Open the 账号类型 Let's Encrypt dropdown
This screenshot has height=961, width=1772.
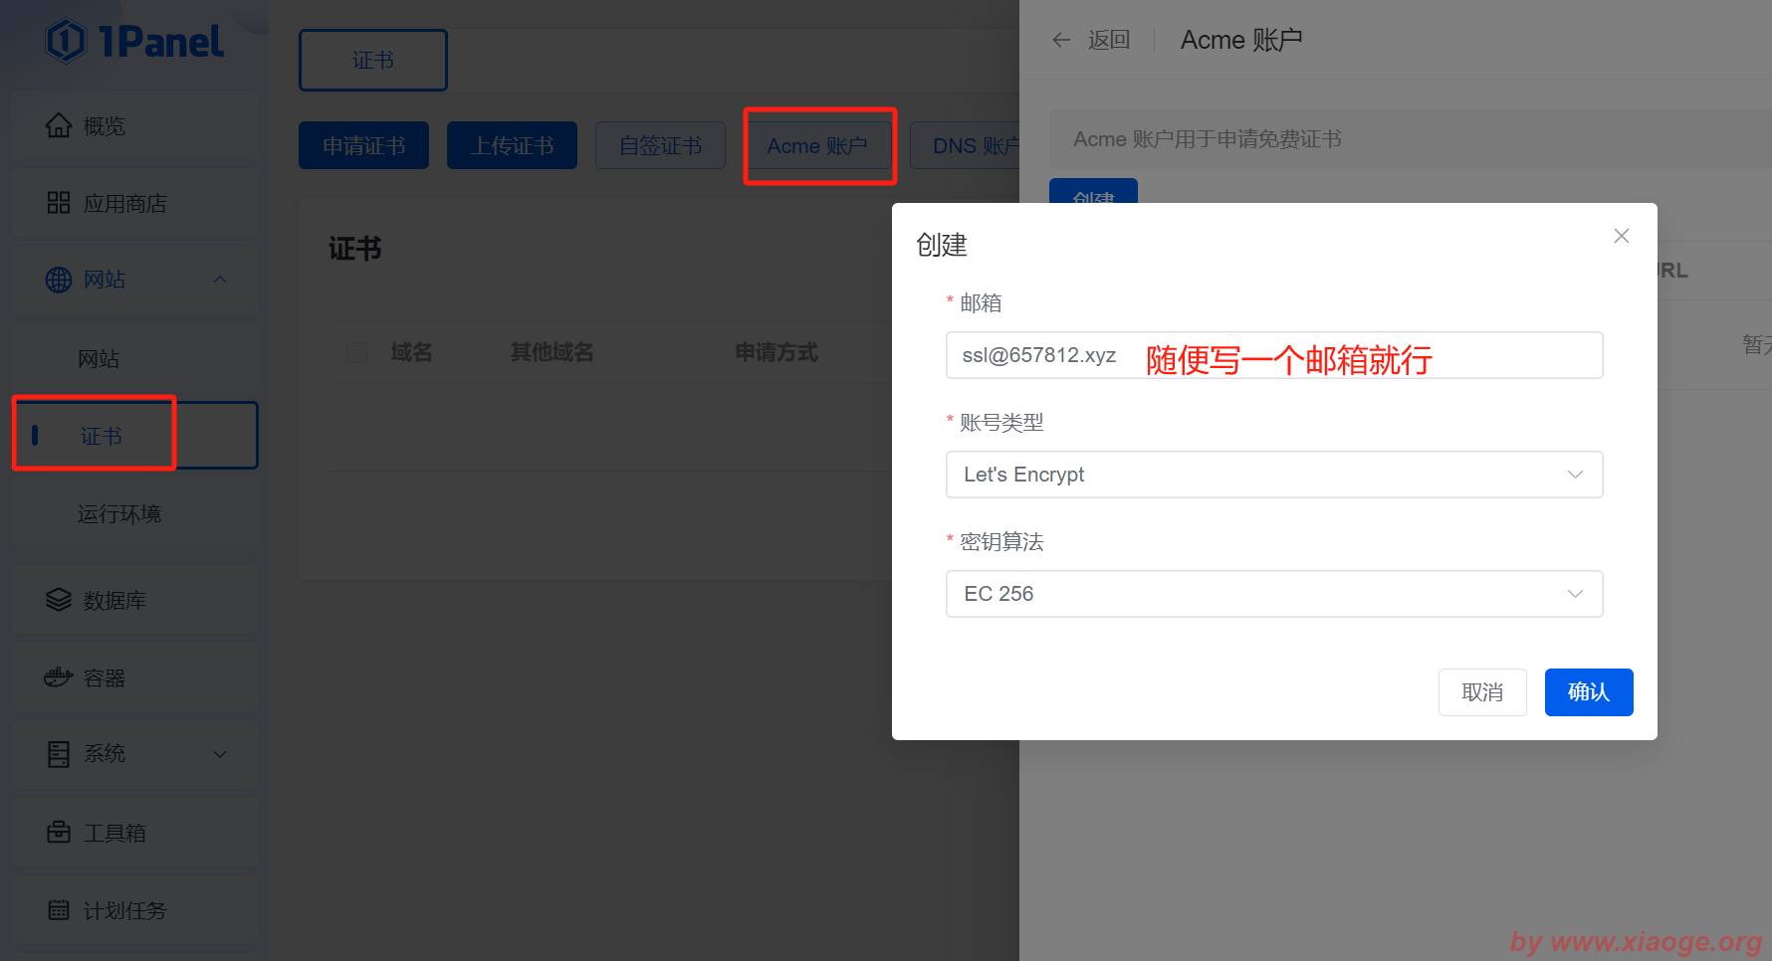tap(1273, 475)
